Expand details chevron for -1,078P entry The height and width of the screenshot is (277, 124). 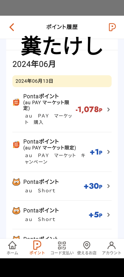[108, 110]
